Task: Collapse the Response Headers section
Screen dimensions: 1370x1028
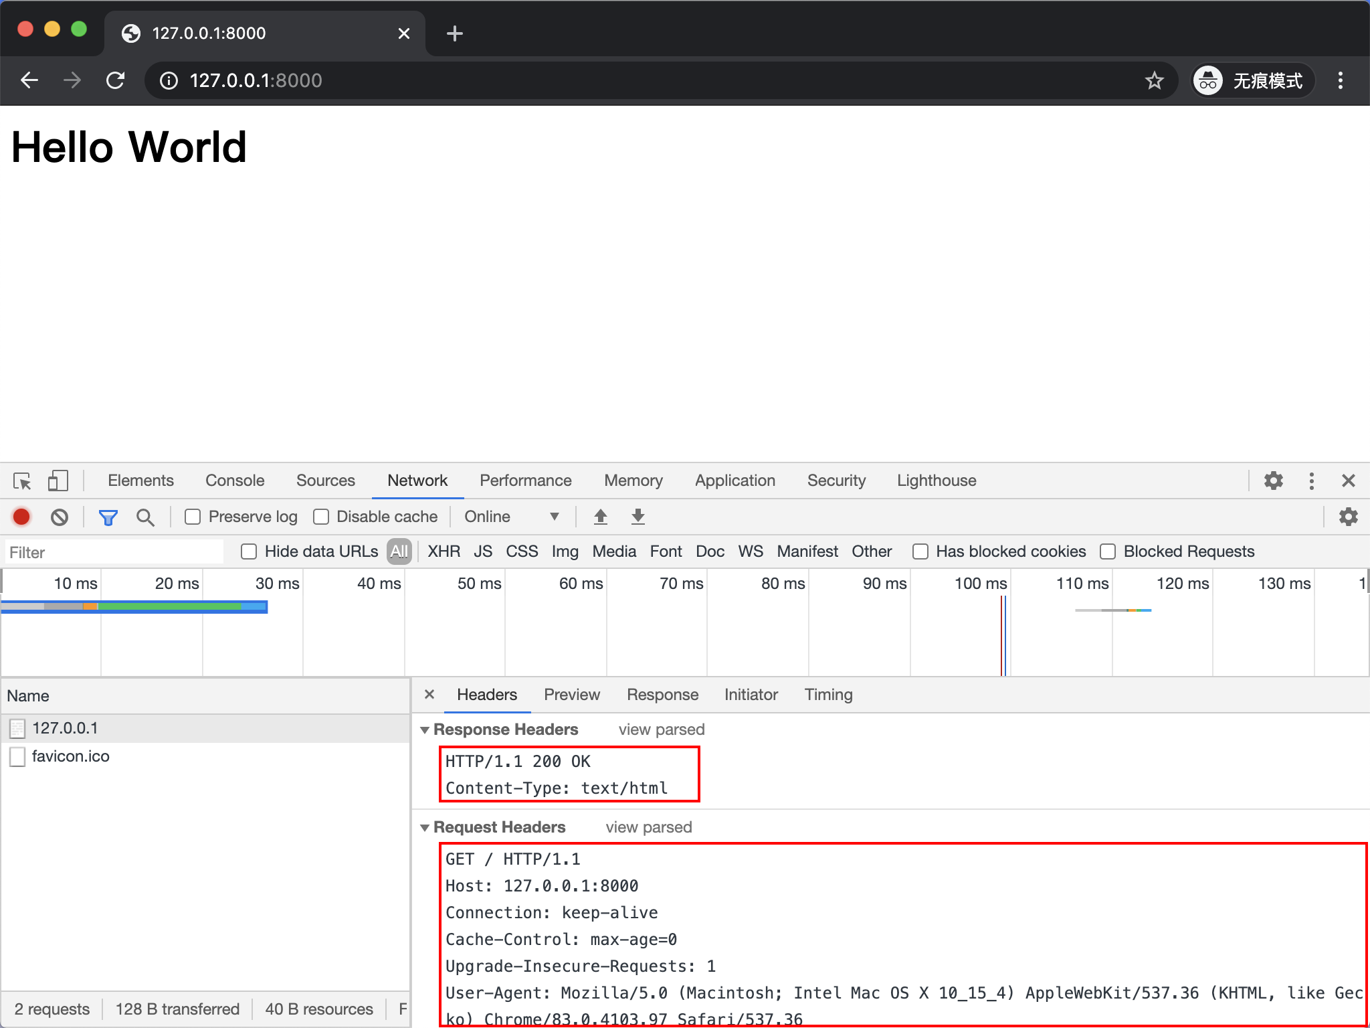Action: (426, 730)
